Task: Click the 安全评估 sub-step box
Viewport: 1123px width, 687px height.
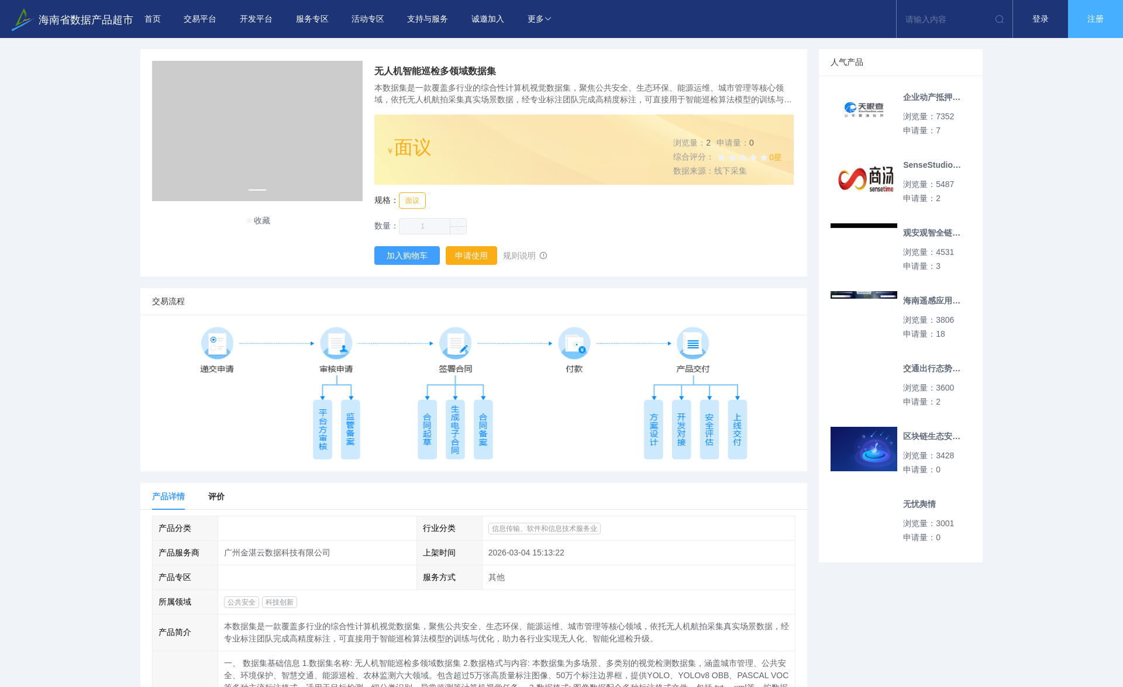Action: click(709, 430)
